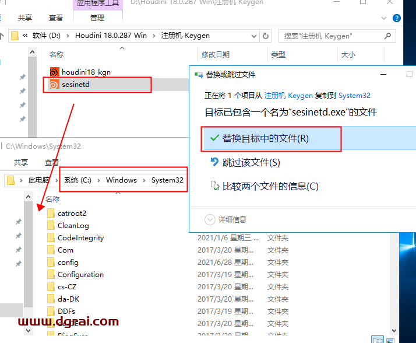416x343 pixels.
Task: Click 此电脑 breadcrumb segment
Action: pos(39,180)
